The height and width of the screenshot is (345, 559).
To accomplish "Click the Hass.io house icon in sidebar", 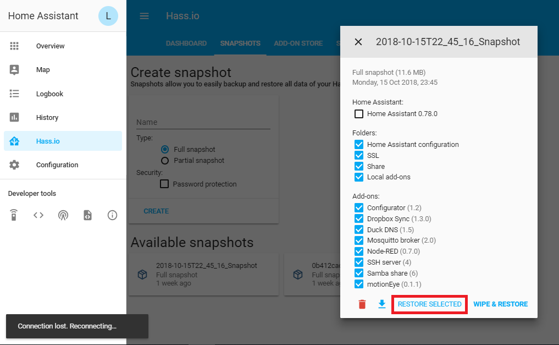I will pyautogui.click(x=14, y=141).
